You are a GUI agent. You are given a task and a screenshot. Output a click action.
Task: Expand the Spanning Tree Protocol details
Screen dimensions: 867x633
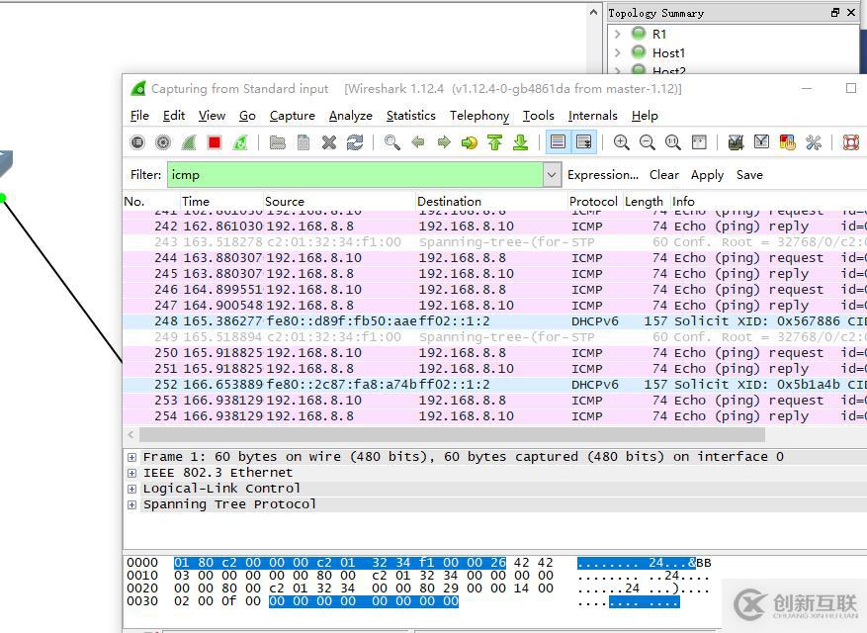point(131,504)
